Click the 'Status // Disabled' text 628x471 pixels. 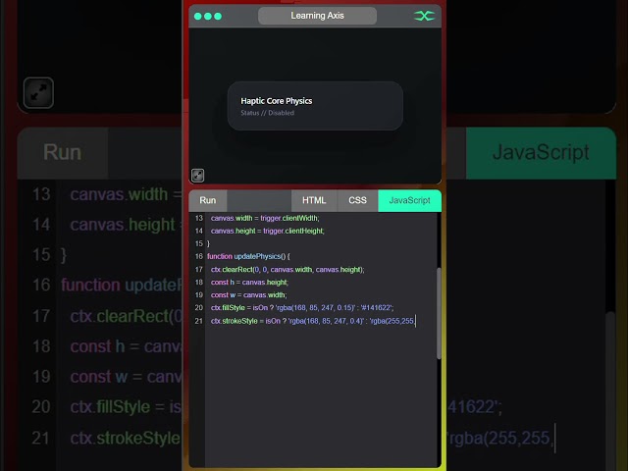pos(267,113)
